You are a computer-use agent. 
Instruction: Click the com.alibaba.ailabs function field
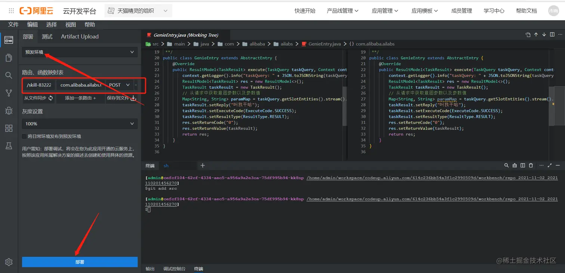pos(80,85)
